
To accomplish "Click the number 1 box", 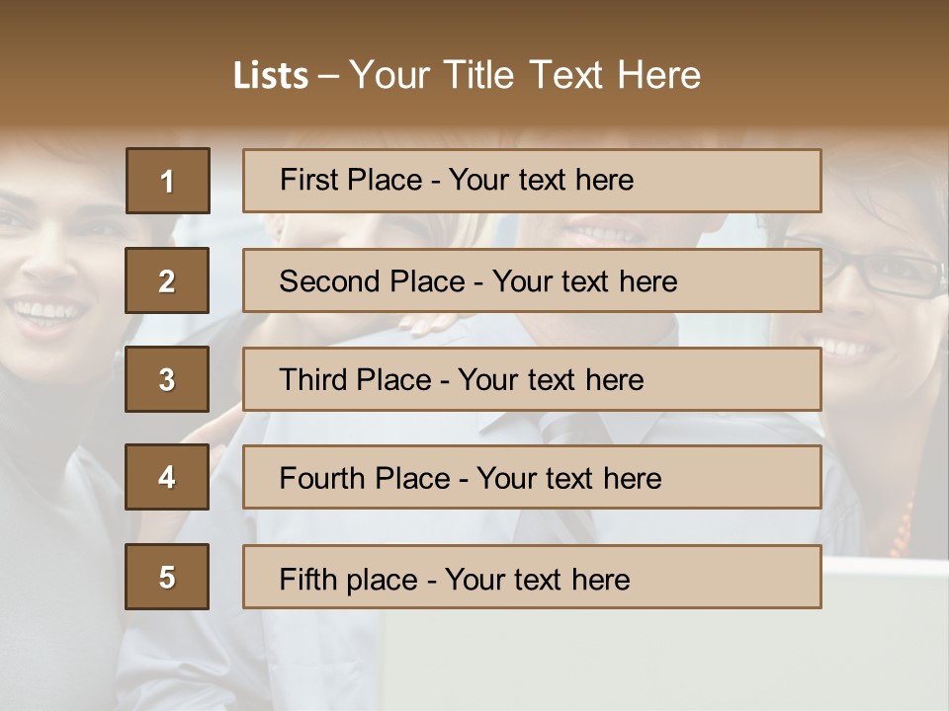I will (168, 181).
